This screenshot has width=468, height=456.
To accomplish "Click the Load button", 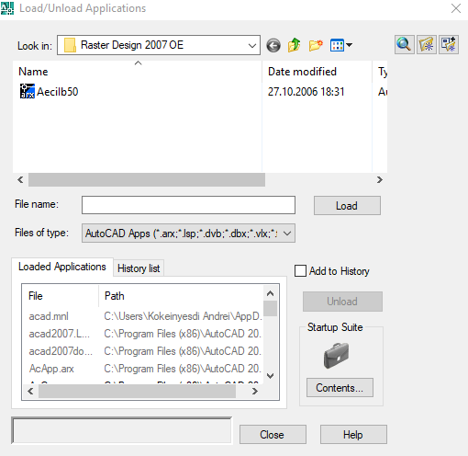I will tap(347, 206).
